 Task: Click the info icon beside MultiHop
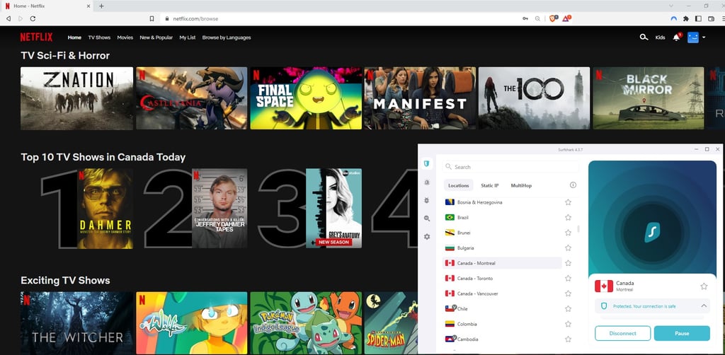point(573,185)
